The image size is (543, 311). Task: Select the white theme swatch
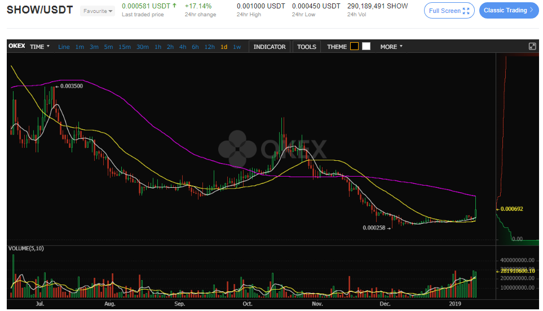point(366,47)
